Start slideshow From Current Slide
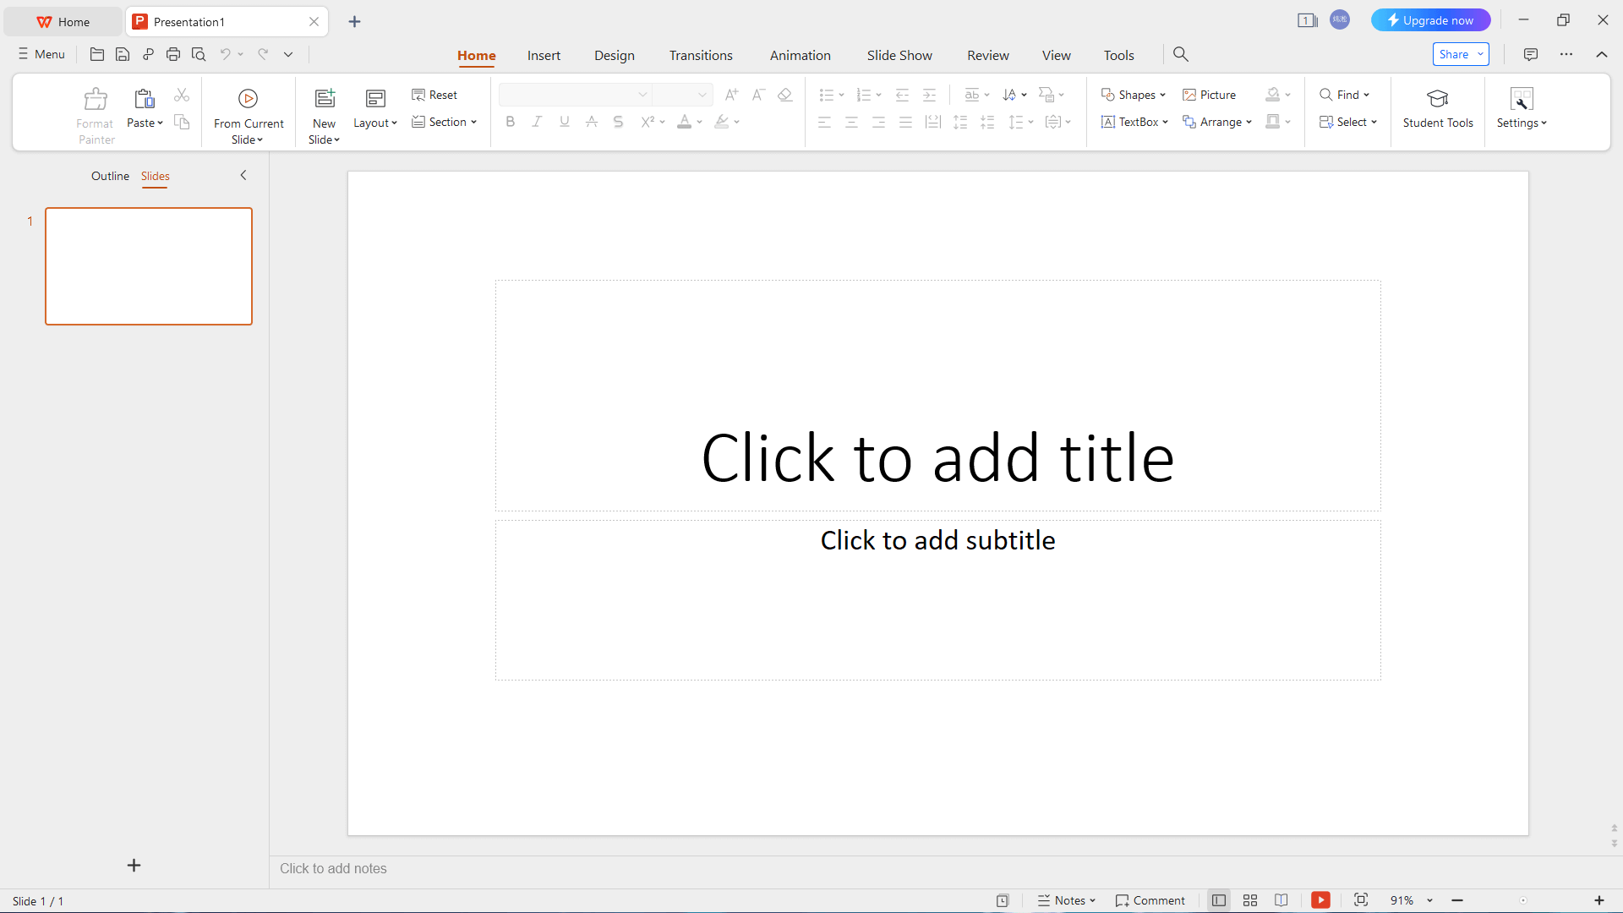Screen dimensions: 1623x913 248,112
